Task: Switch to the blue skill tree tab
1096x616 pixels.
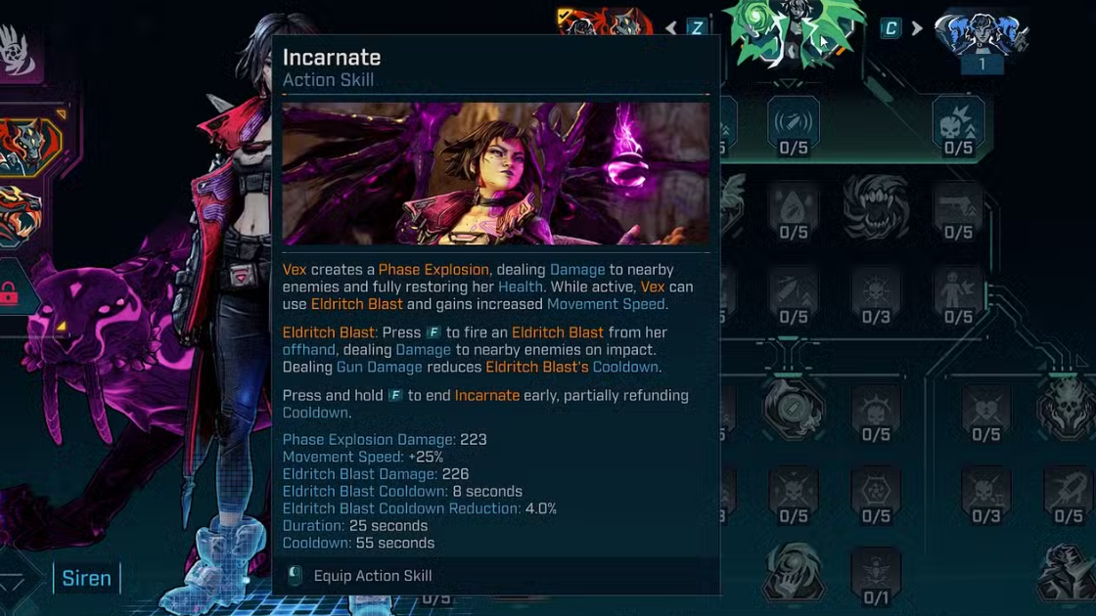Action: pos(982,33)
